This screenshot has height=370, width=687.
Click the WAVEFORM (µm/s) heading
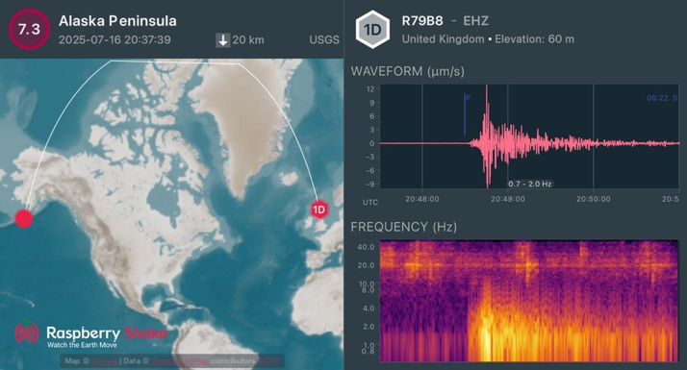point(407,71)
